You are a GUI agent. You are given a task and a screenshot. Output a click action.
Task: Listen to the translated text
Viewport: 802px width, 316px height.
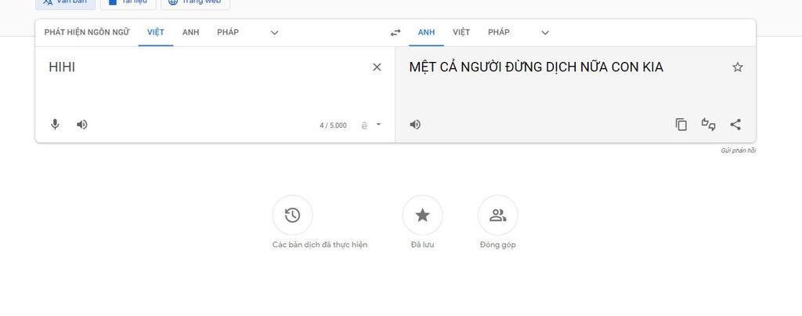tap(415, 125)
